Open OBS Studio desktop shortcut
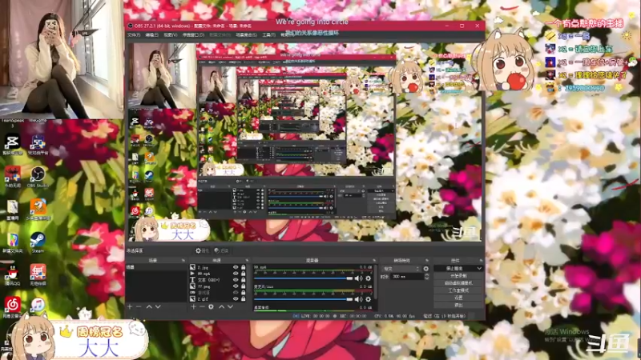 pos(38,177)
